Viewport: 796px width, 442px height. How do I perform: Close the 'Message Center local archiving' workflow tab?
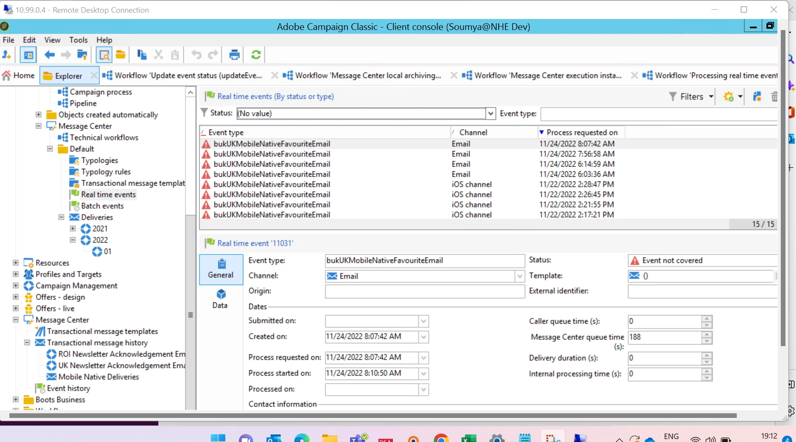454,76
